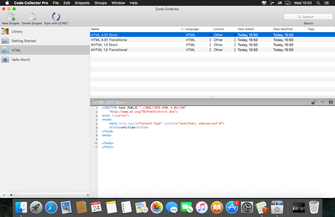Open Calendar from the Dock
Viewport: 335px width, 217px height.
96,208
